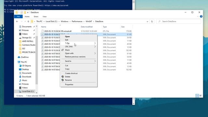Click the Back navigation arrow
Image resolution: width=208 pixels, height=117 pixels.
[x=17, y=21]
